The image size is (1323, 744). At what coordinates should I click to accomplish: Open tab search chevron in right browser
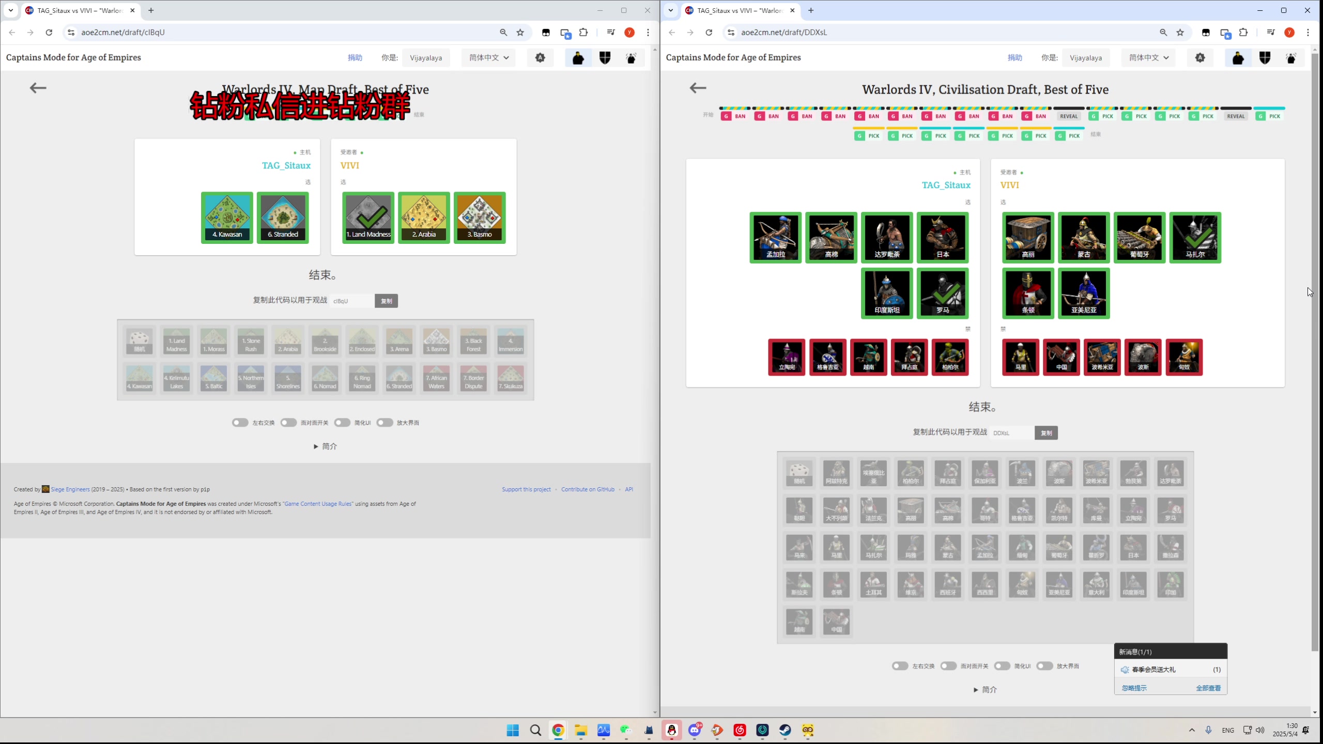click(670, 10)
